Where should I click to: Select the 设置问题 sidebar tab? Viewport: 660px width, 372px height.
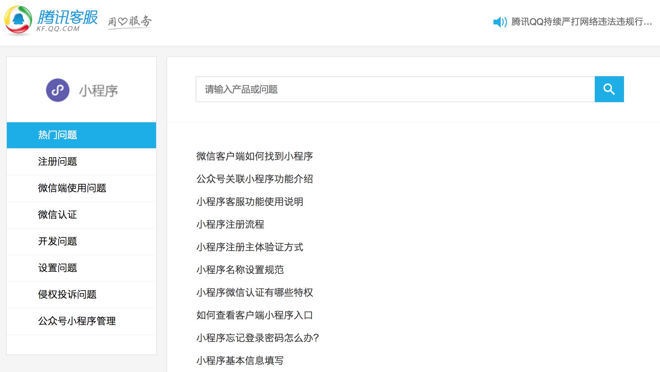tap(81, 268)
